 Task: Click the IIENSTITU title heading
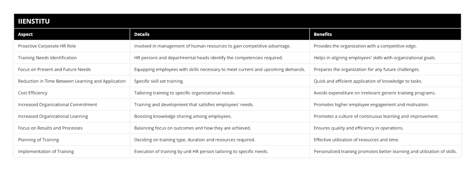[34, 21]
